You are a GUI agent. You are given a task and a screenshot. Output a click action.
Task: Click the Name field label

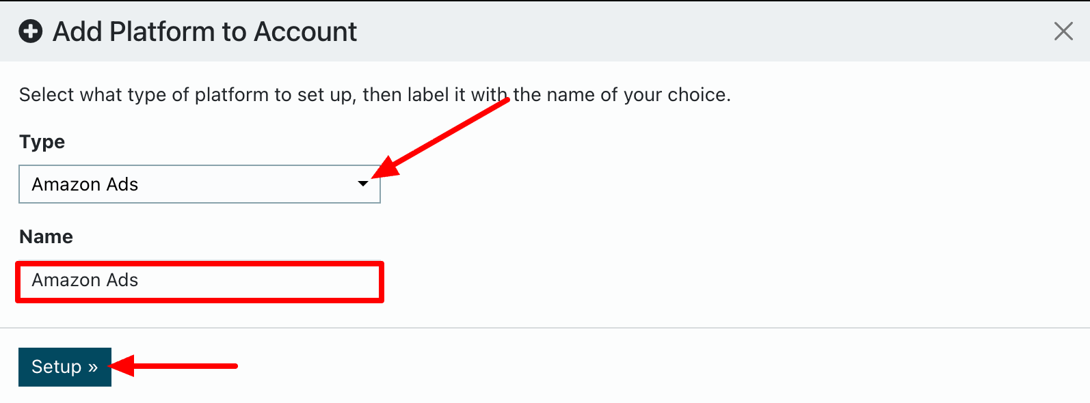(x=46, y=237)
